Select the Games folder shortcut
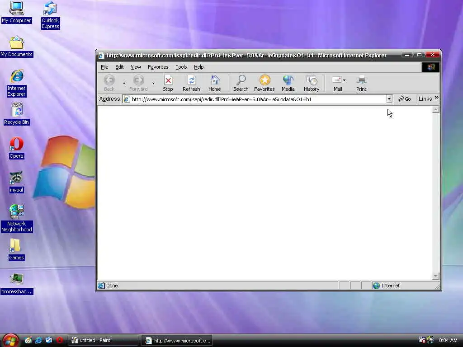The image size is (463, 347). tap(16, 249)
